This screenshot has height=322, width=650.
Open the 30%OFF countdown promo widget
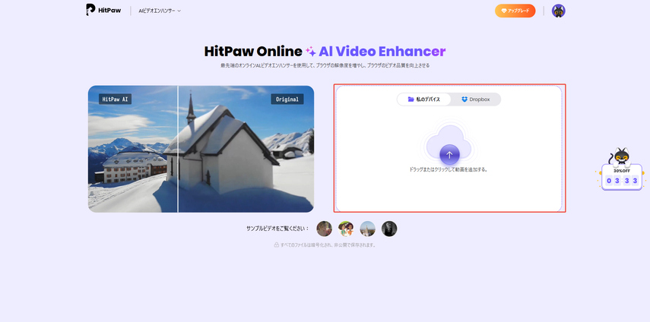coord(621,169)
